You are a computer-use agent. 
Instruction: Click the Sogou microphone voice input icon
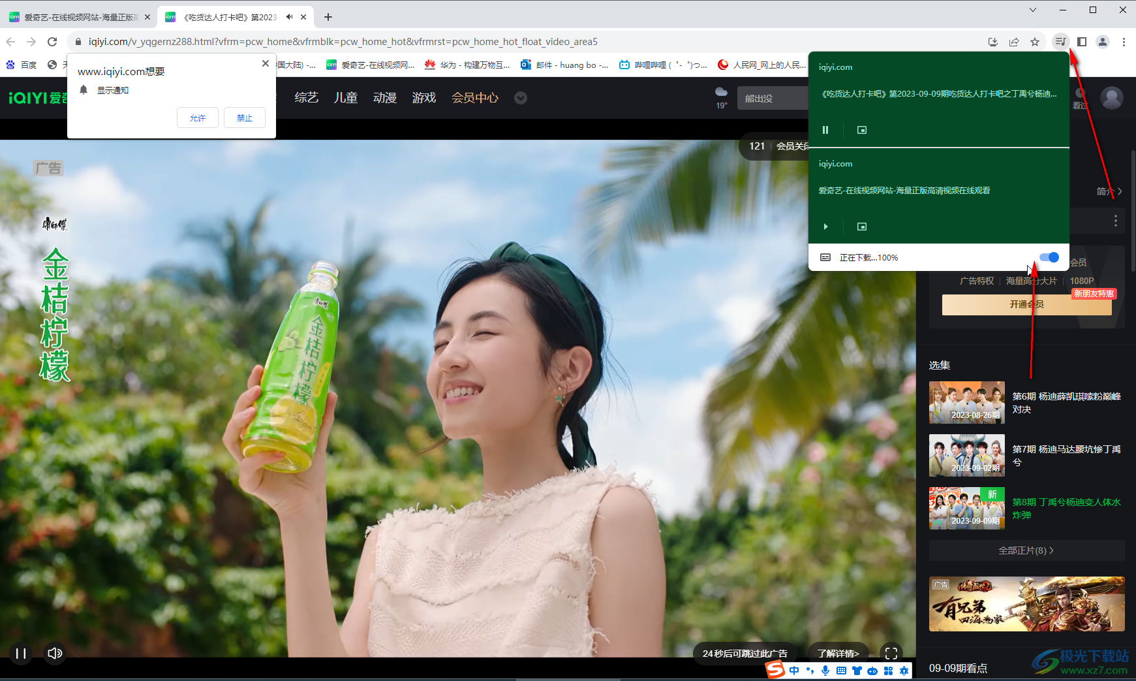[825, 671]
